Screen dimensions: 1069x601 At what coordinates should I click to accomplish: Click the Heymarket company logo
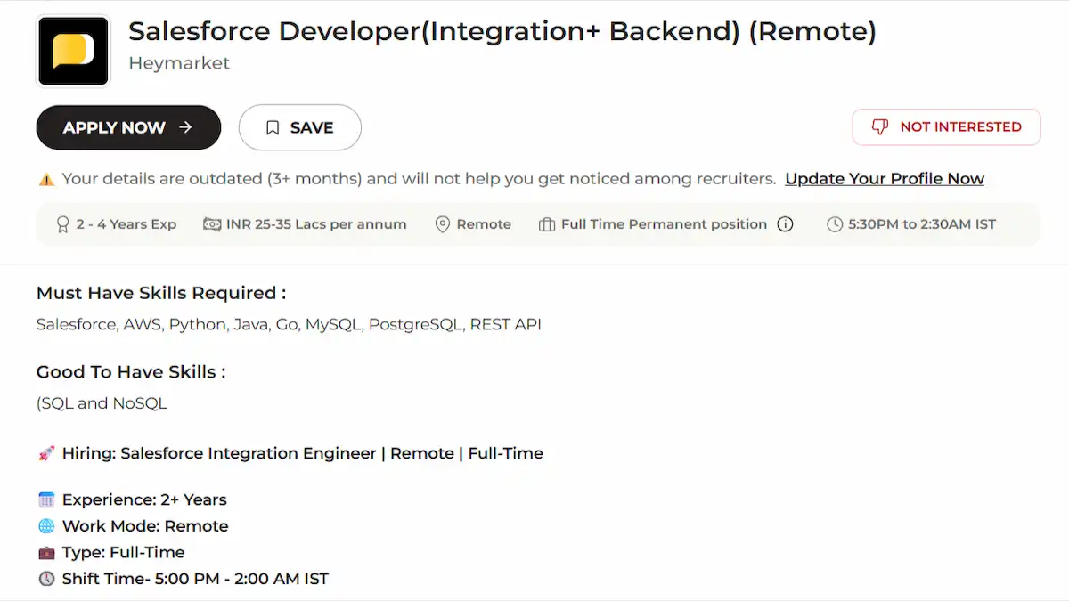click(x=73, y=51)
